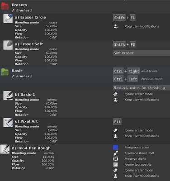The image size is (170, 181).
Task: Select the Eraser Circle brush icon
Action: point(8,19)
